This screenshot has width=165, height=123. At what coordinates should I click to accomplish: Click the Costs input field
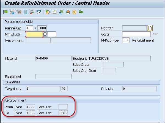(x=136, y=34)
